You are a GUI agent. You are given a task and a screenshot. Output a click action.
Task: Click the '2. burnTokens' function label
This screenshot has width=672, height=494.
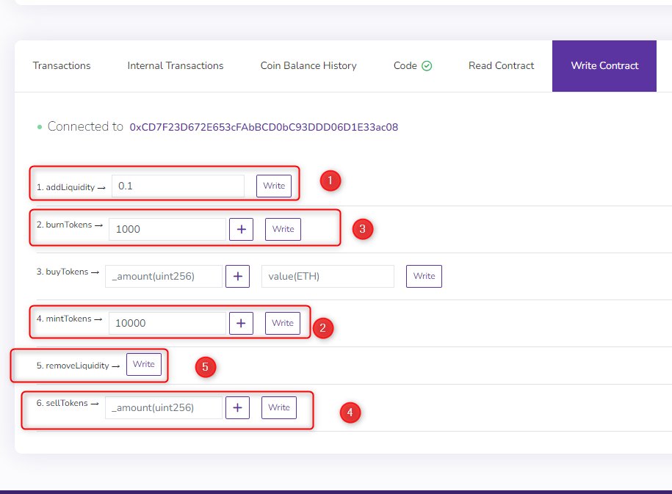point(65,225)
